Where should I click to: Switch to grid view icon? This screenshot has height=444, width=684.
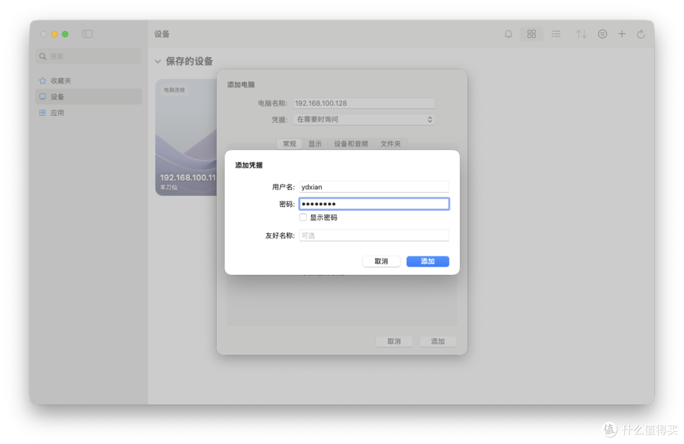[x=531, y=34]
